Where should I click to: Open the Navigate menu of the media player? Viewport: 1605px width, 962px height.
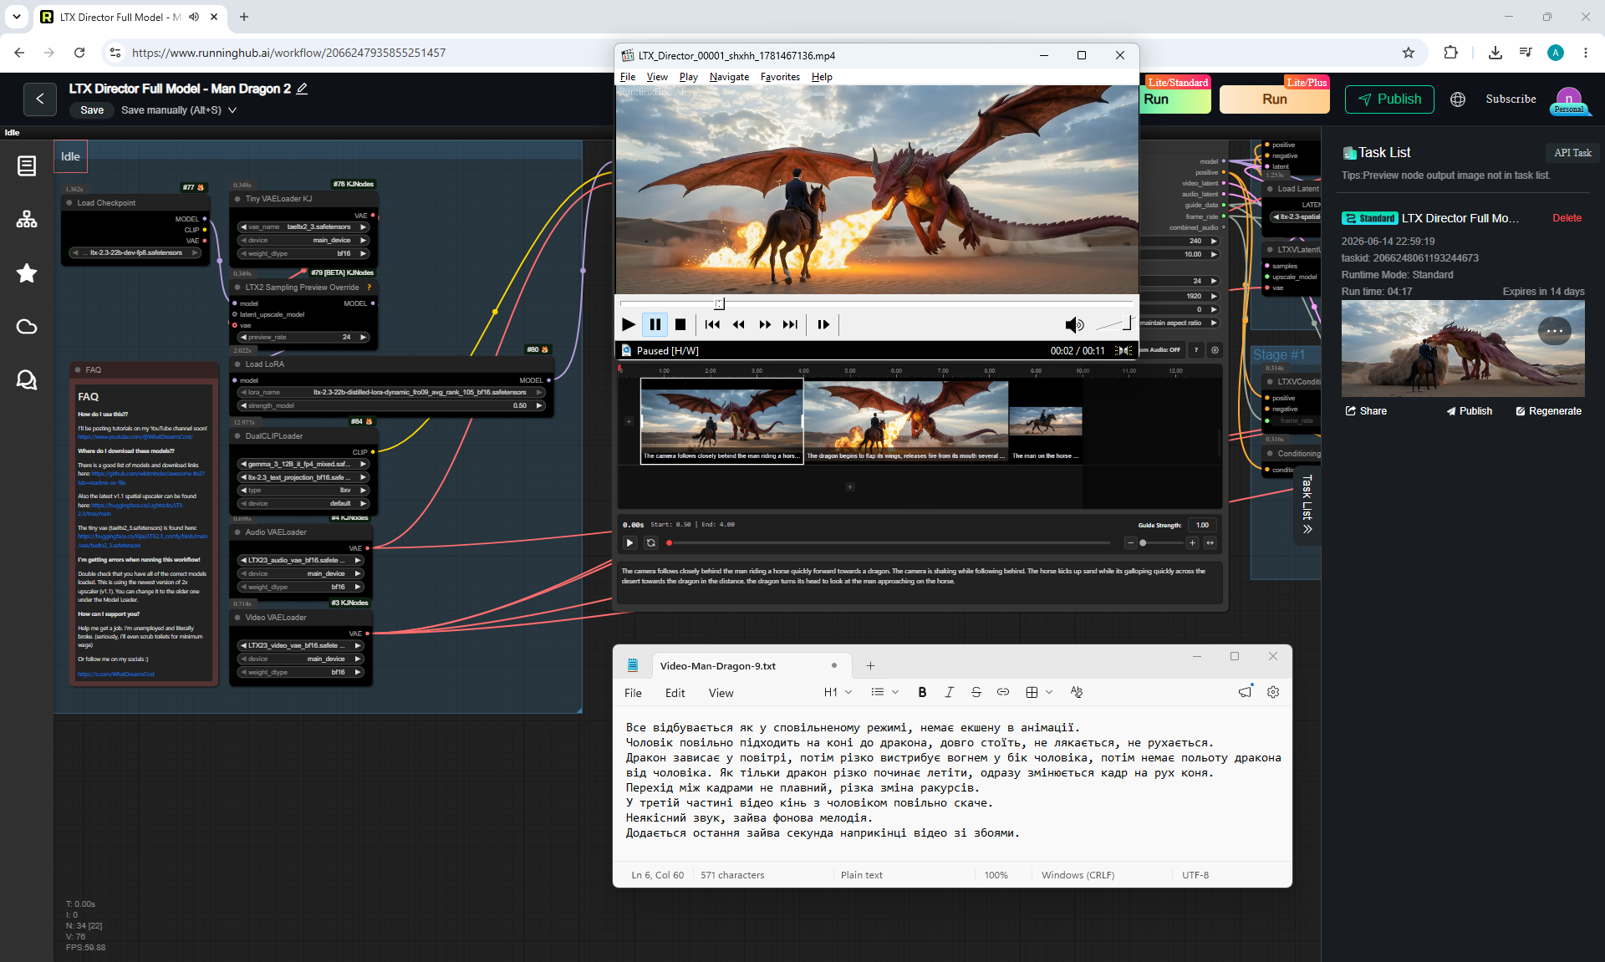click(x=729, y=77)
